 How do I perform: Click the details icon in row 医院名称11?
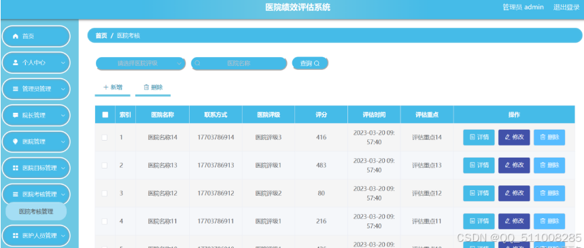473,221
